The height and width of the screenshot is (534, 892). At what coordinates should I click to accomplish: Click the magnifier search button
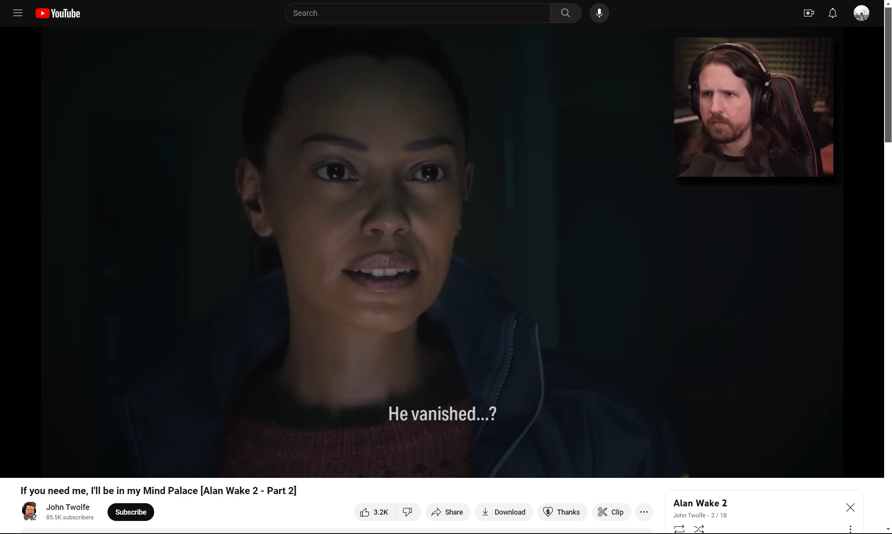565,13
